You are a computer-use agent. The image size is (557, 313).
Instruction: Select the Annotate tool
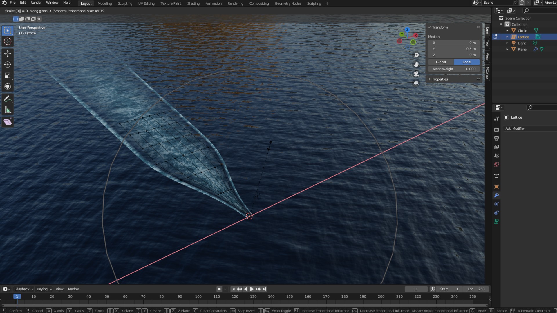click(x=8, y=99)
